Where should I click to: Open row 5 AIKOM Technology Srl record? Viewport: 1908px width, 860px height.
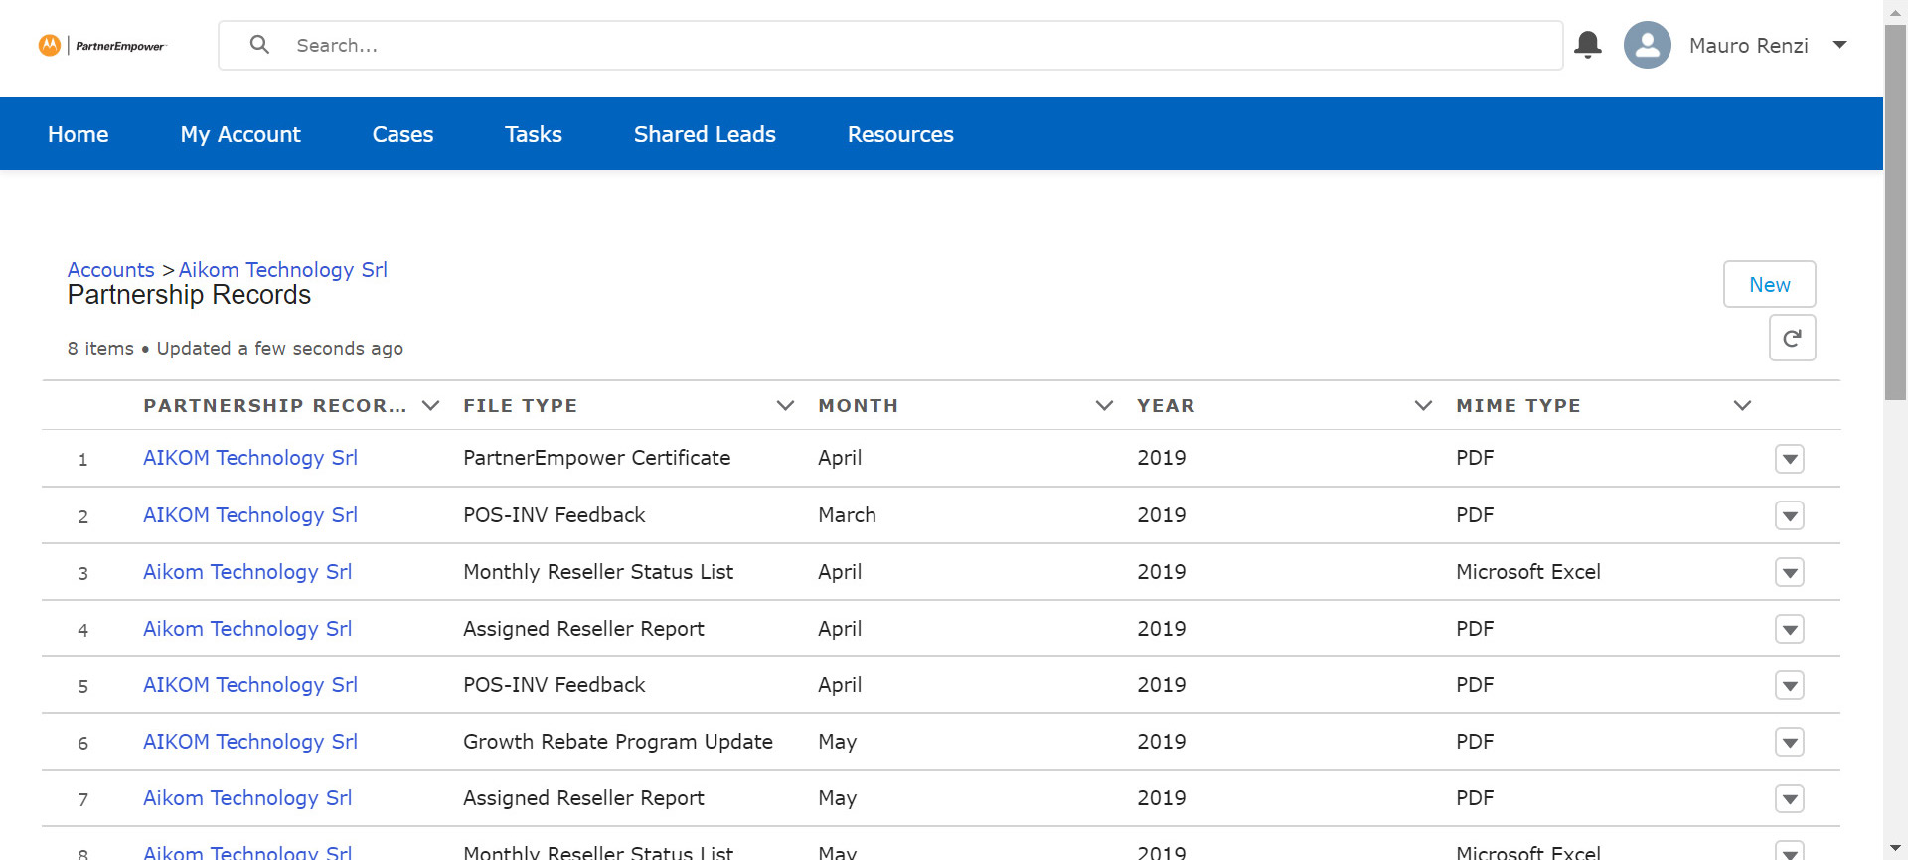[x=250, y=685]
